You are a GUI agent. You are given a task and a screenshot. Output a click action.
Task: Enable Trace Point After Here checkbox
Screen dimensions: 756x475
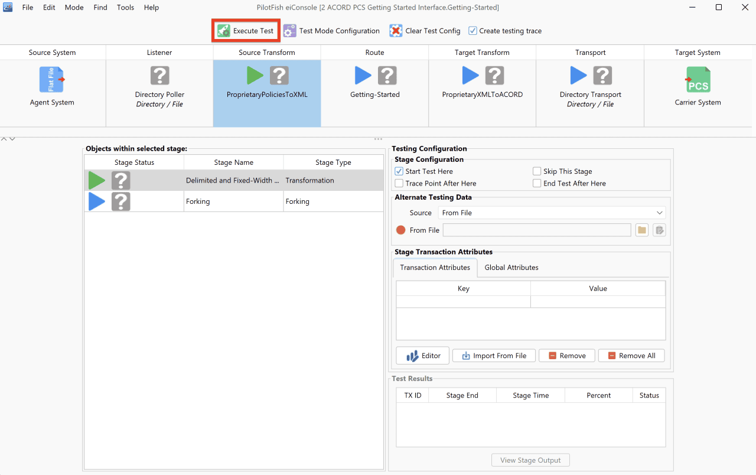[x=399, y=183]
